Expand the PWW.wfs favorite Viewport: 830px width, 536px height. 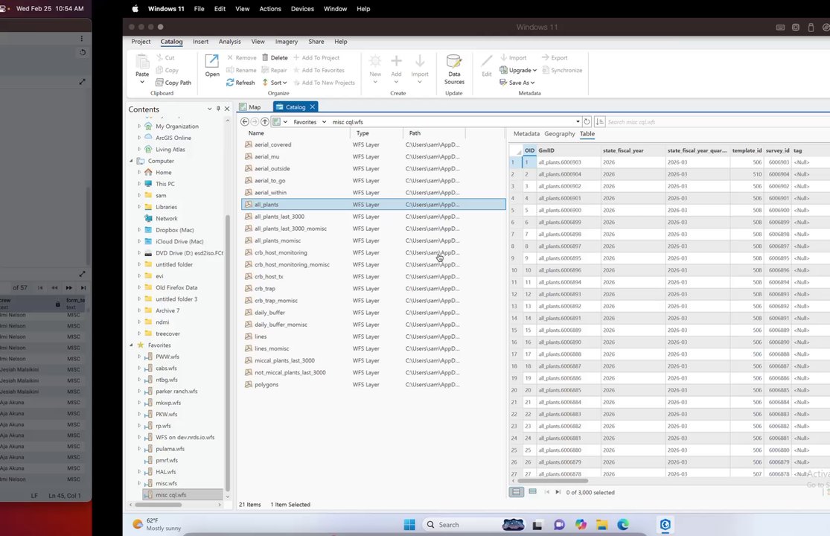(139, 357)
